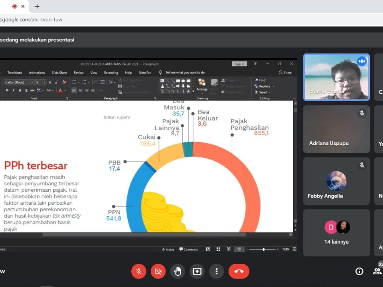Toggle Underline formatting
This screenshot has height=287, width=383.
(20, 90)
